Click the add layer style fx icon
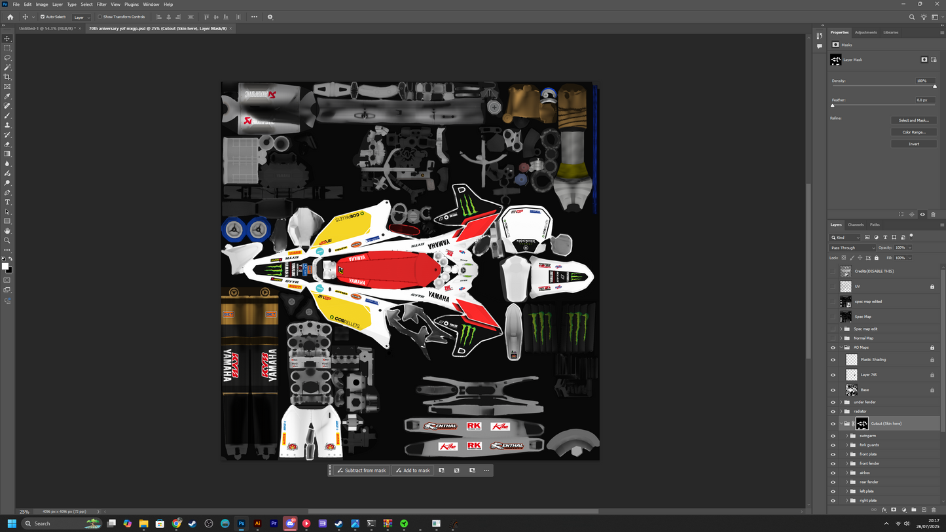The height and width of the screenshot is (532, 946). point(884,510)
